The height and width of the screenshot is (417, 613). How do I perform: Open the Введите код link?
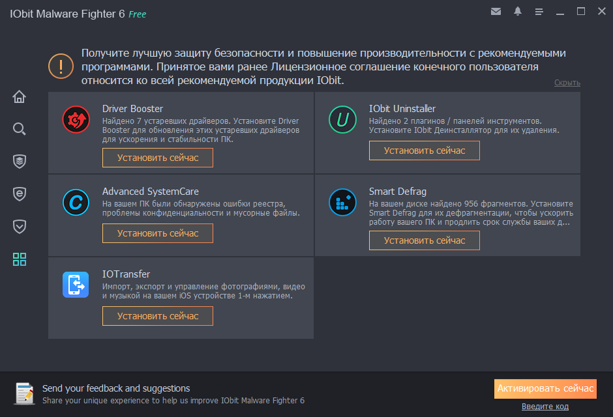click(x=545, y=407)
